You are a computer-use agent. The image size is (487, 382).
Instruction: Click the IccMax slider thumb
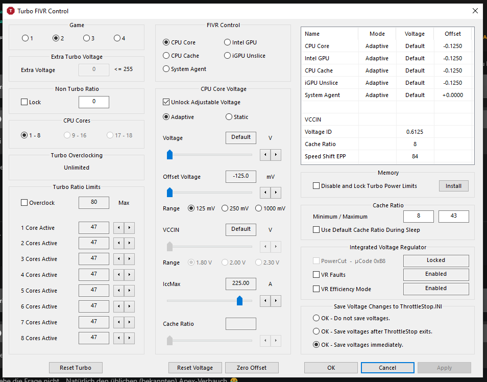click(239, 301)
